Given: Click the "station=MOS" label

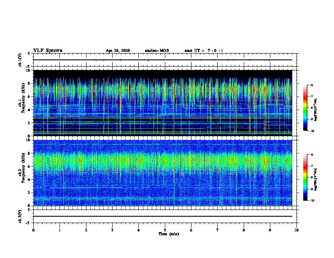Looking at the screenshot, I should point(157,51).
